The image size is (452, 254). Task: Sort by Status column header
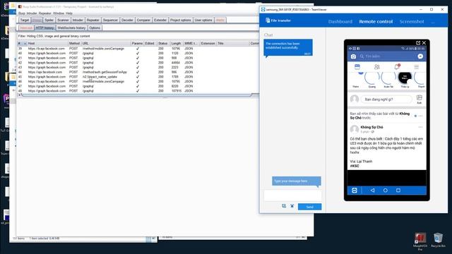[x=163, y=43]
